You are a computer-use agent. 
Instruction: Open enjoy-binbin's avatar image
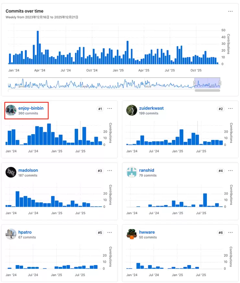[11, 110]
